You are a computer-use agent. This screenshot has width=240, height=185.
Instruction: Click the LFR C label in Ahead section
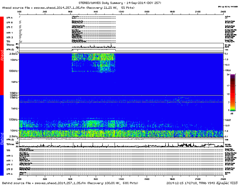(x=9, y=27)
